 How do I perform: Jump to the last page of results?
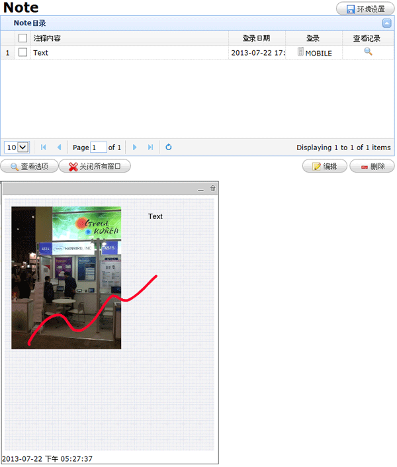point(150,148)
